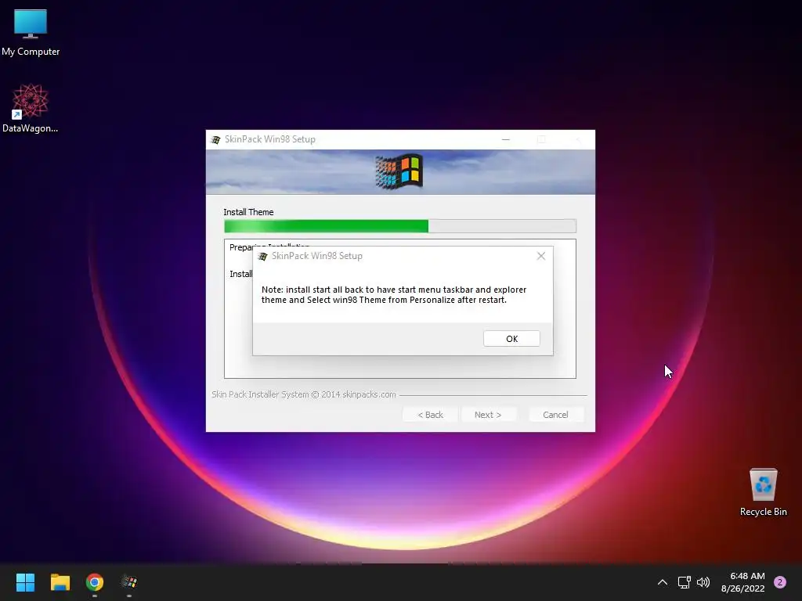The height and width of the screenshot is (601, 802).
Task: Click the note text about start all back
Action: pos(394,295)
